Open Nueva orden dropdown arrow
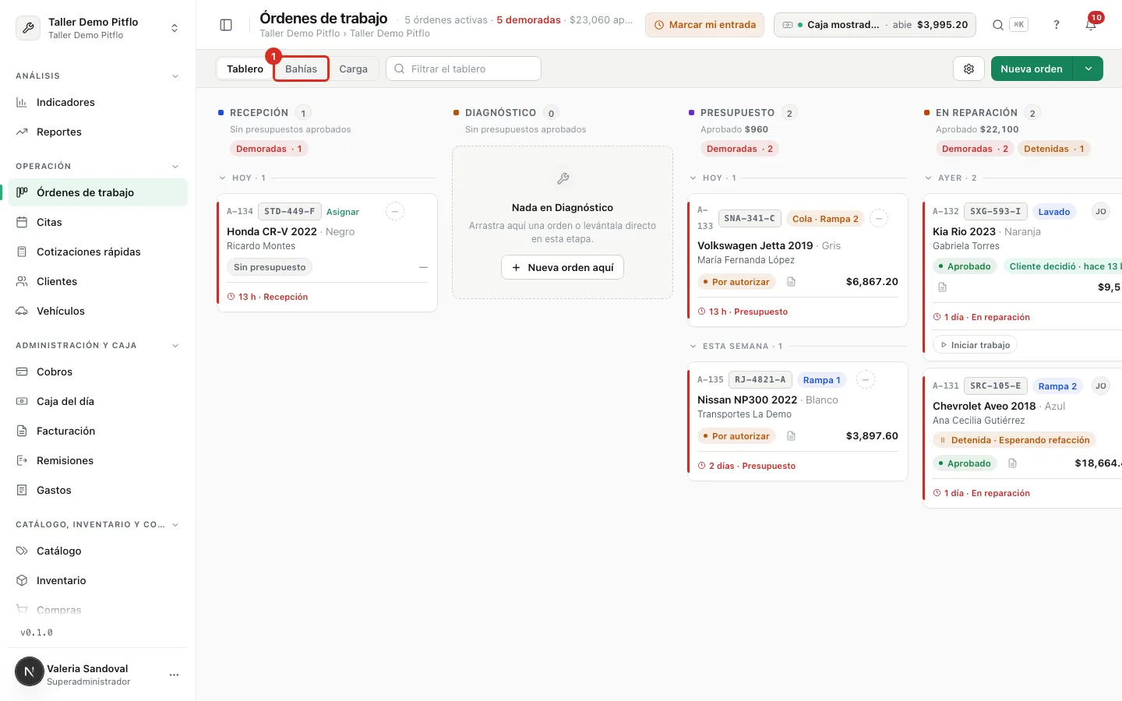This screenshot has height=701, width=1122. pyautogui.click(x=1088, y=69)
